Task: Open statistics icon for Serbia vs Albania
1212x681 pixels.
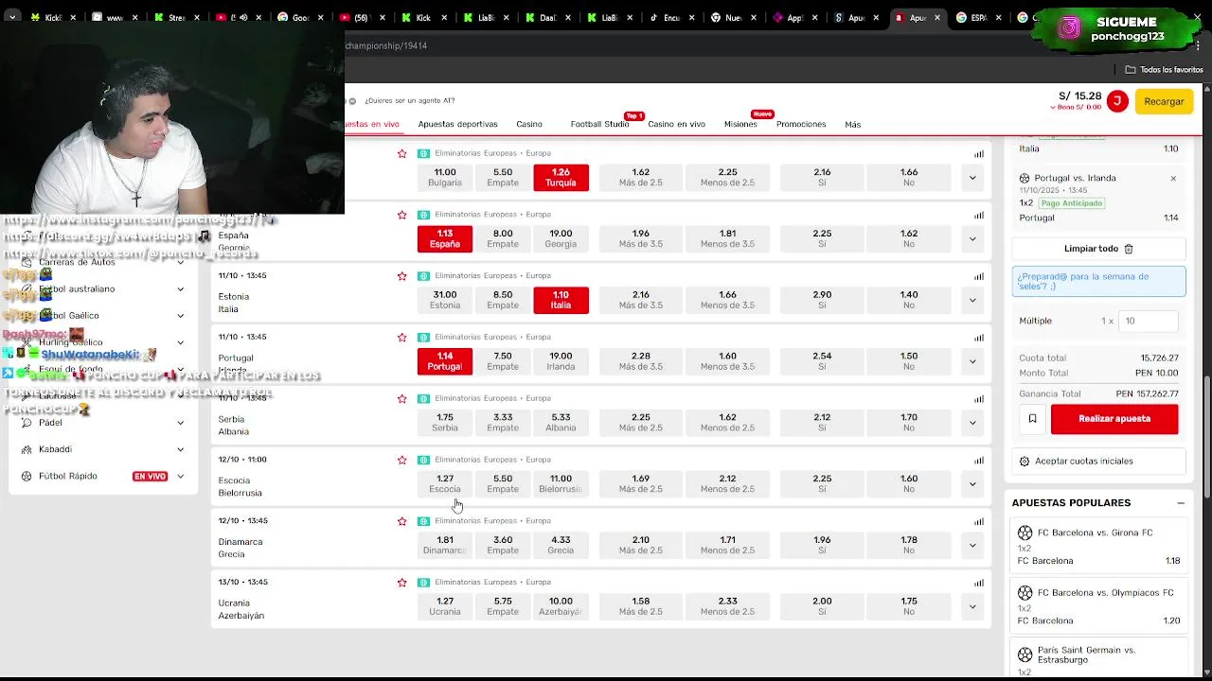Action: [x=979, y=399]
